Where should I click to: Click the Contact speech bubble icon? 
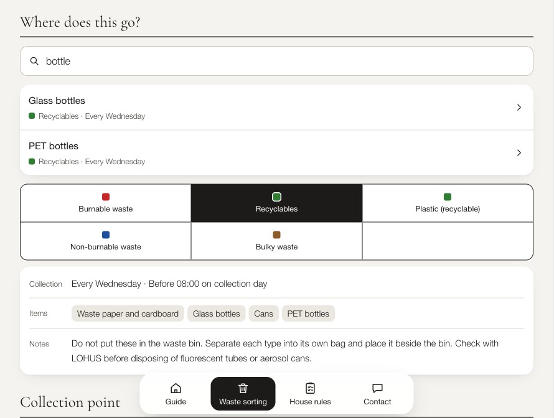pyautogui.click(x=377, y=388)
